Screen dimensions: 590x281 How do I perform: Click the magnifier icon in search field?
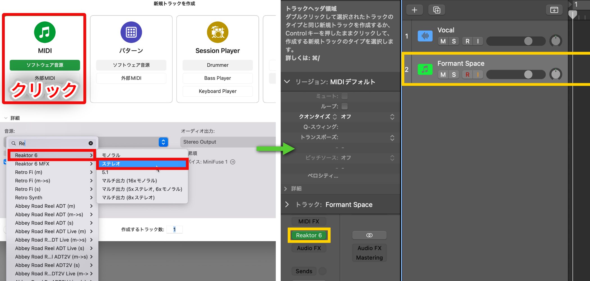13,143
